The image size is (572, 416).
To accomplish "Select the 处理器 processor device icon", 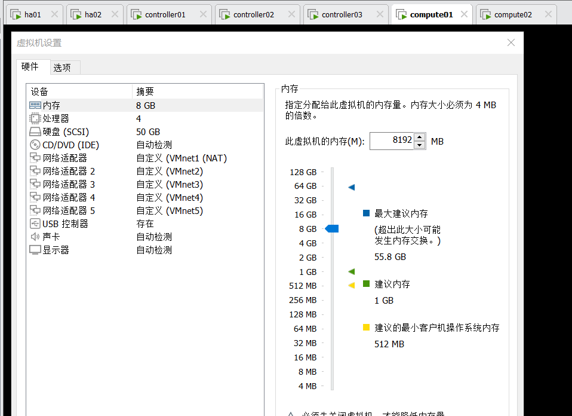I will click(35, 118).
